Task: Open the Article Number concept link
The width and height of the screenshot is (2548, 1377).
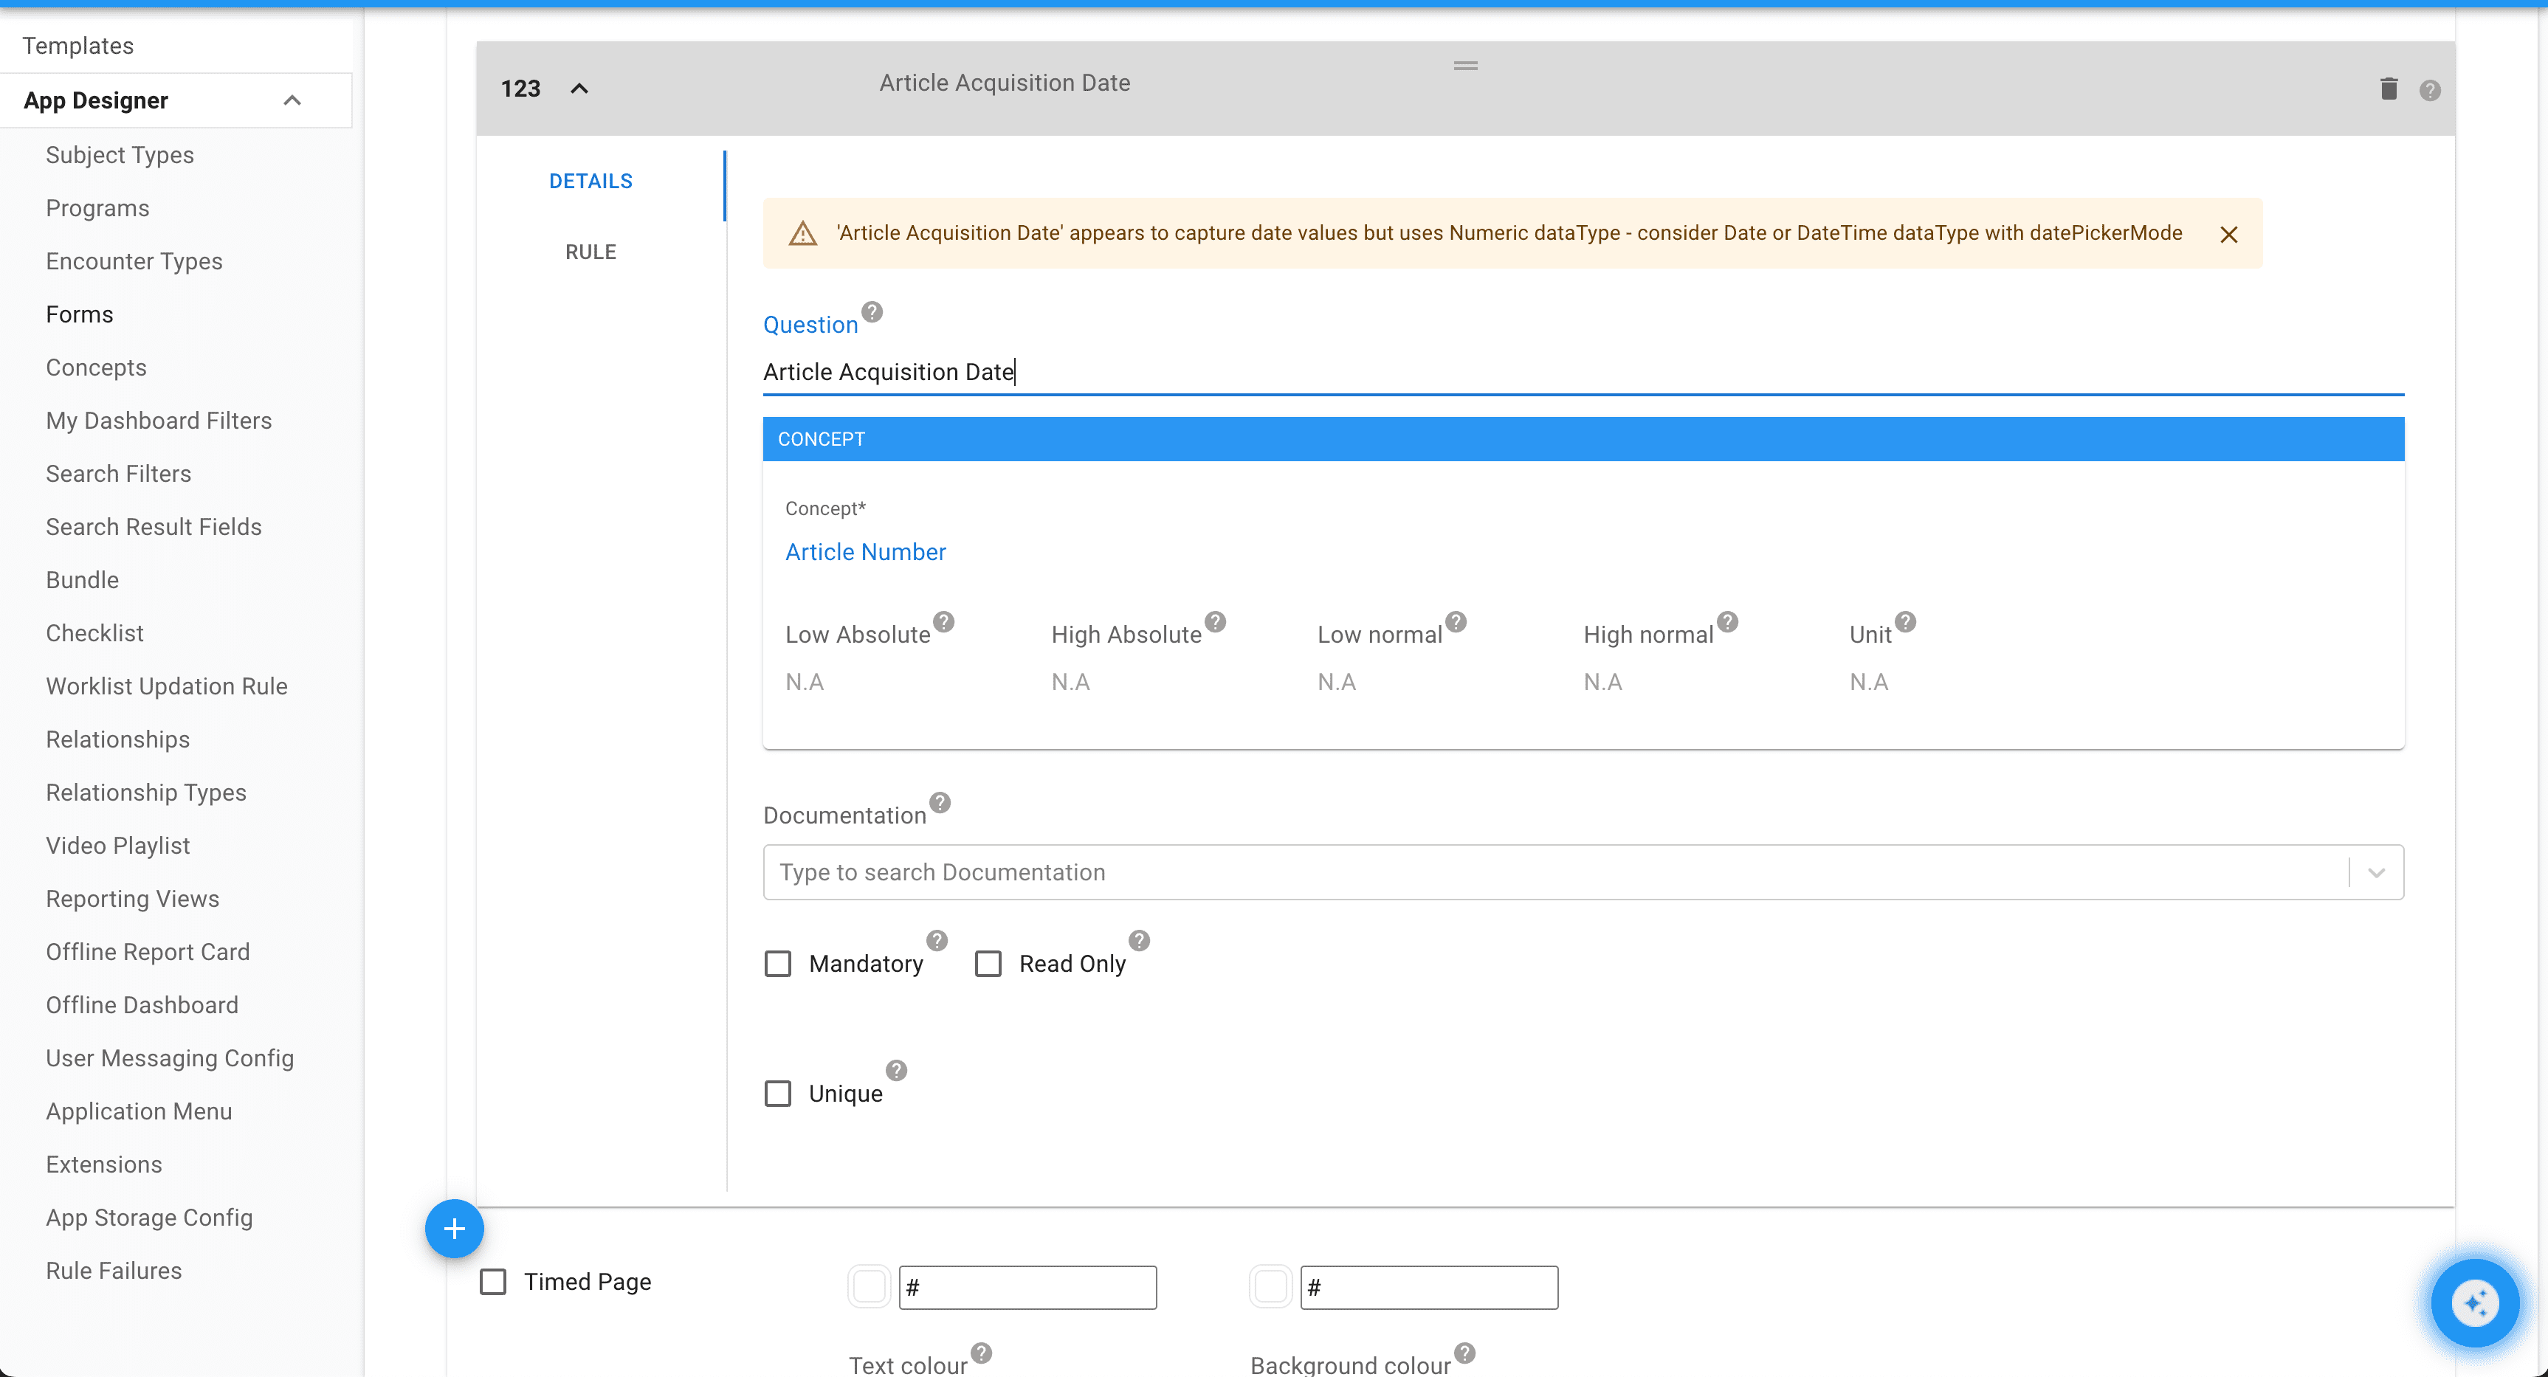Action: click(x=864, y=552)
